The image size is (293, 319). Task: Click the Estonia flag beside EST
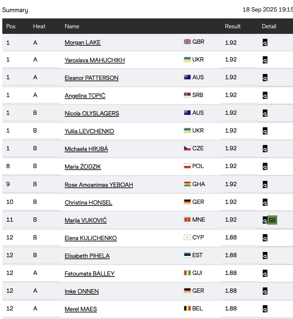coord(187,255)
